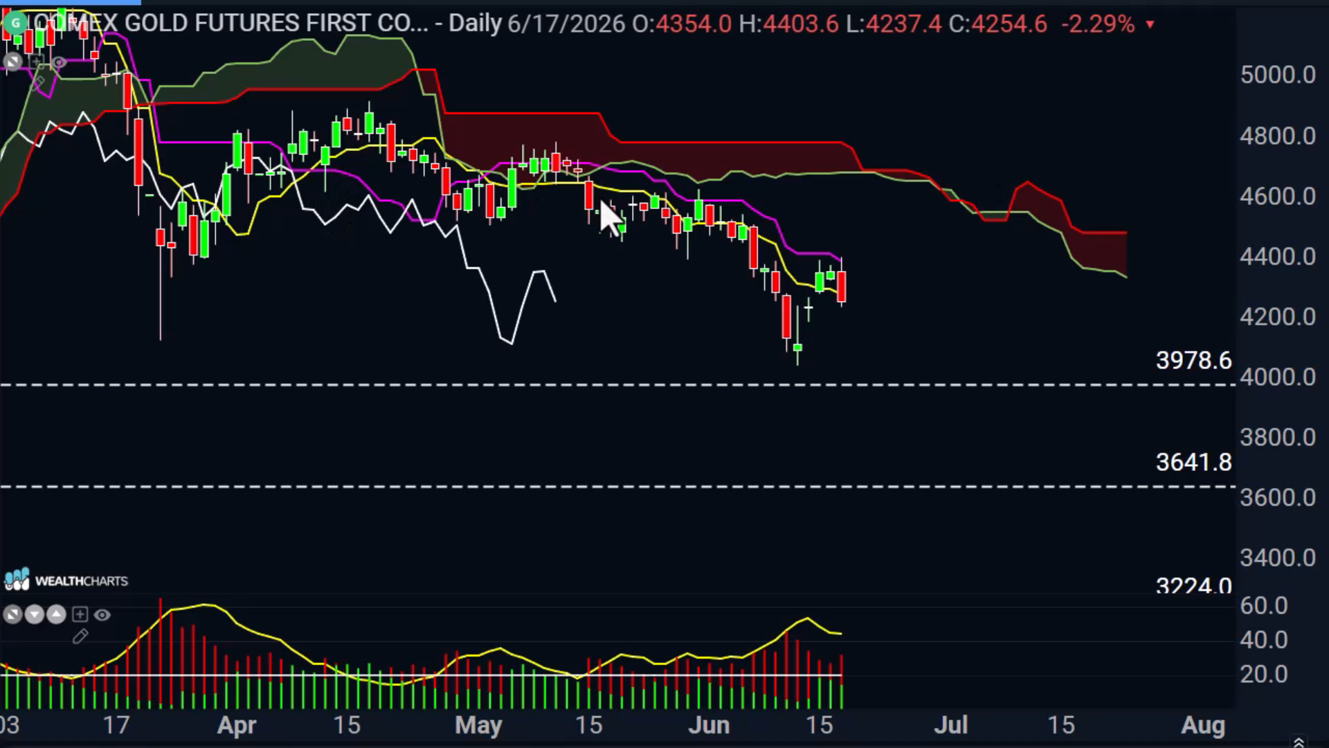Select the 3641.8 dashed level line

tap(616, 487)
